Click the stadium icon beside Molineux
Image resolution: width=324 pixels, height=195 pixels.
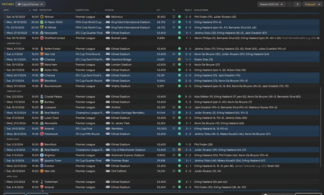point(108,17)
